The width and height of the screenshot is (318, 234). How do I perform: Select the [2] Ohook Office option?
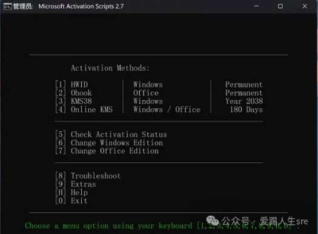(73, 93)
